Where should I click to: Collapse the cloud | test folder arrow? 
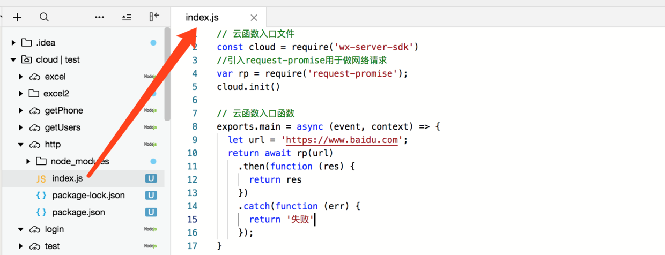point(13,60)
